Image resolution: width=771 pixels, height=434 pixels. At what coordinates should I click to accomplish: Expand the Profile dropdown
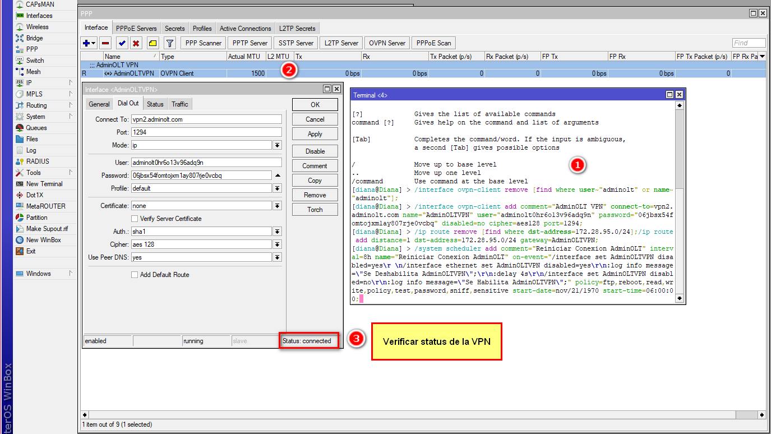[277, 188]
